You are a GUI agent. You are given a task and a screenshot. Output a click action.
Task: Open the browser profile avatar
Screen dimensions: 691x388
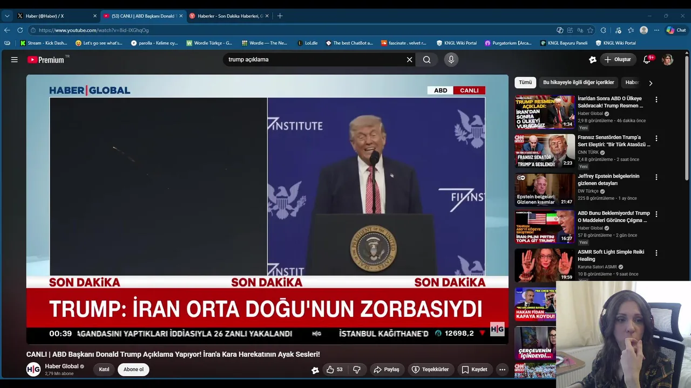click(643, 30)
